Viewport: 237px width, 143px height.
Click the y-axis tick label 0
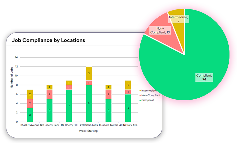17,122
